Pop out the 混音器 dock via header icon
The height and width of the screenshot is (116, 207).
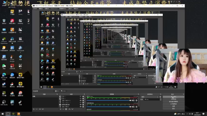(x=138, y=94)
